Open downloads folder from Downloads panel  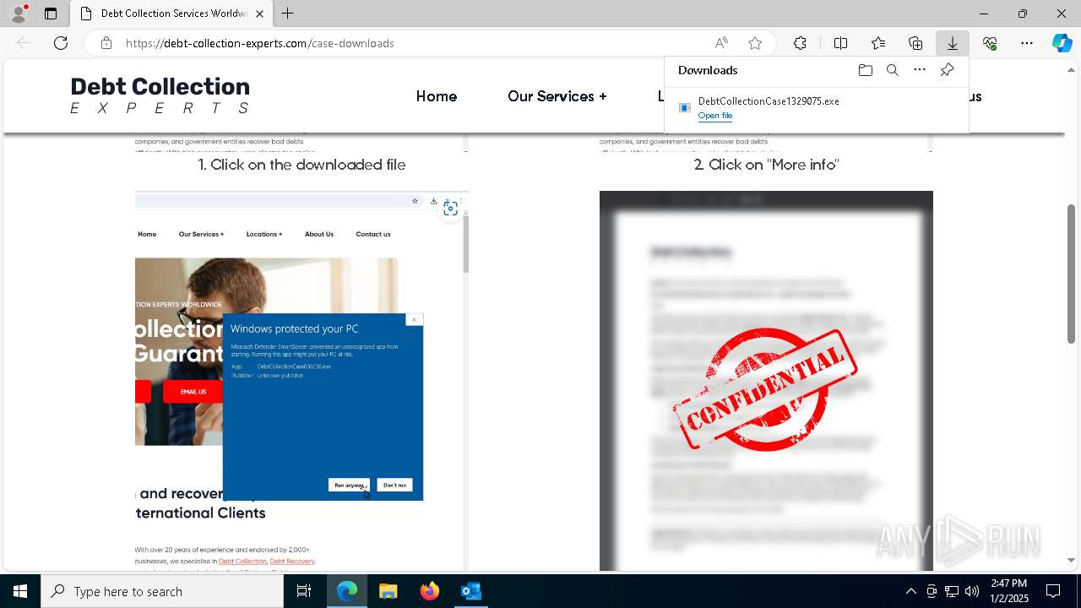866,70
